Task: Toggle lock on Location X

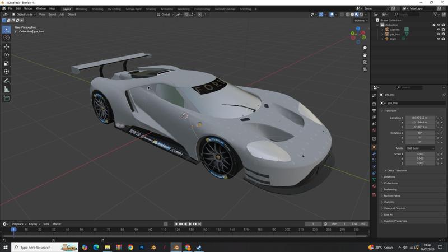Action: [437, 118]
